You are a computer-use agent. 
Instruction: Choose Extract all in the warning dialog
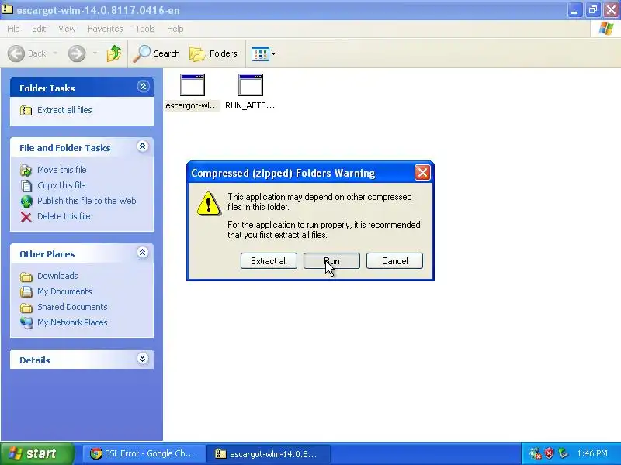pos(269,261)
